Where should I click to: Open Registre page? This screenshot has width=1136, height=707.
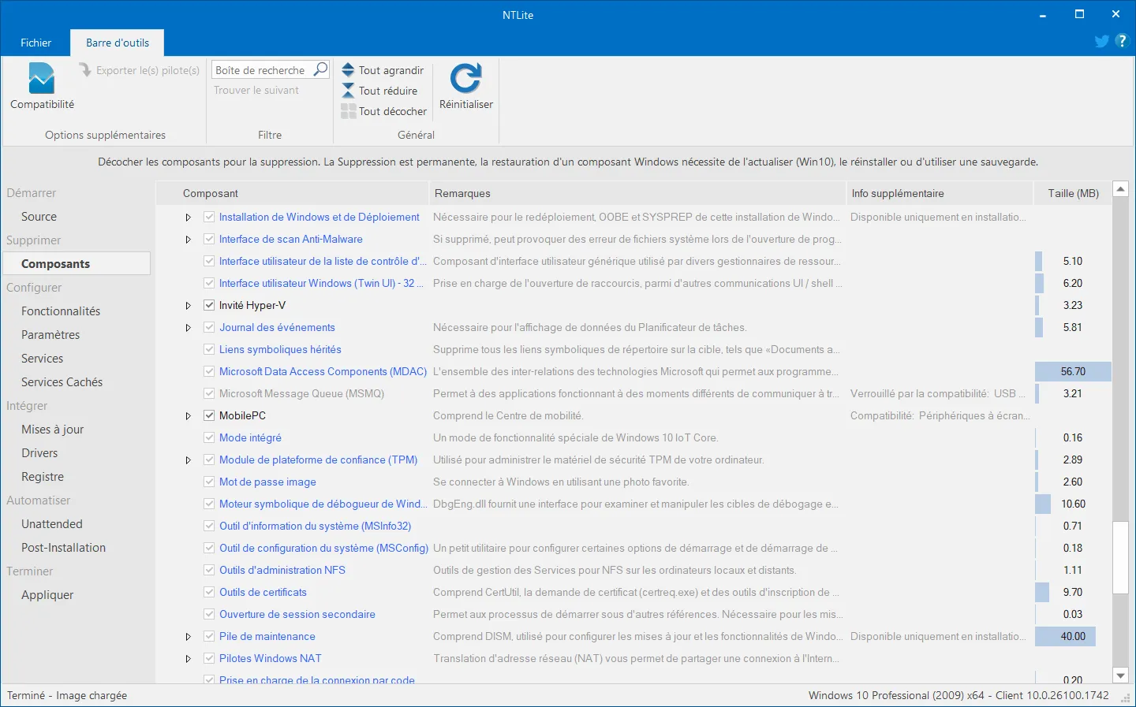[x=43, y=477]
